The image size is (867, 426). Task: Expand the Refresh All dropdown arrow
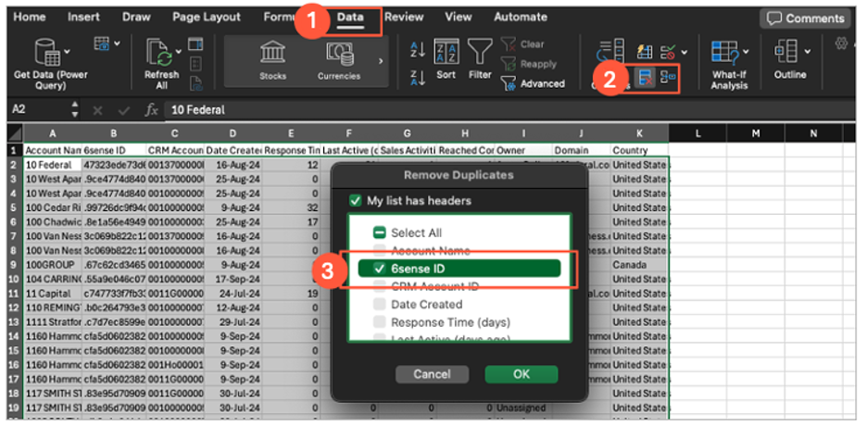coord(179,51)
